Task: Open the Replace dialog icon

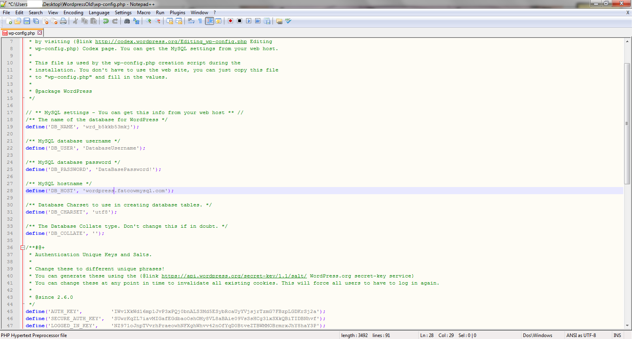Action: [x=136, y=21]
